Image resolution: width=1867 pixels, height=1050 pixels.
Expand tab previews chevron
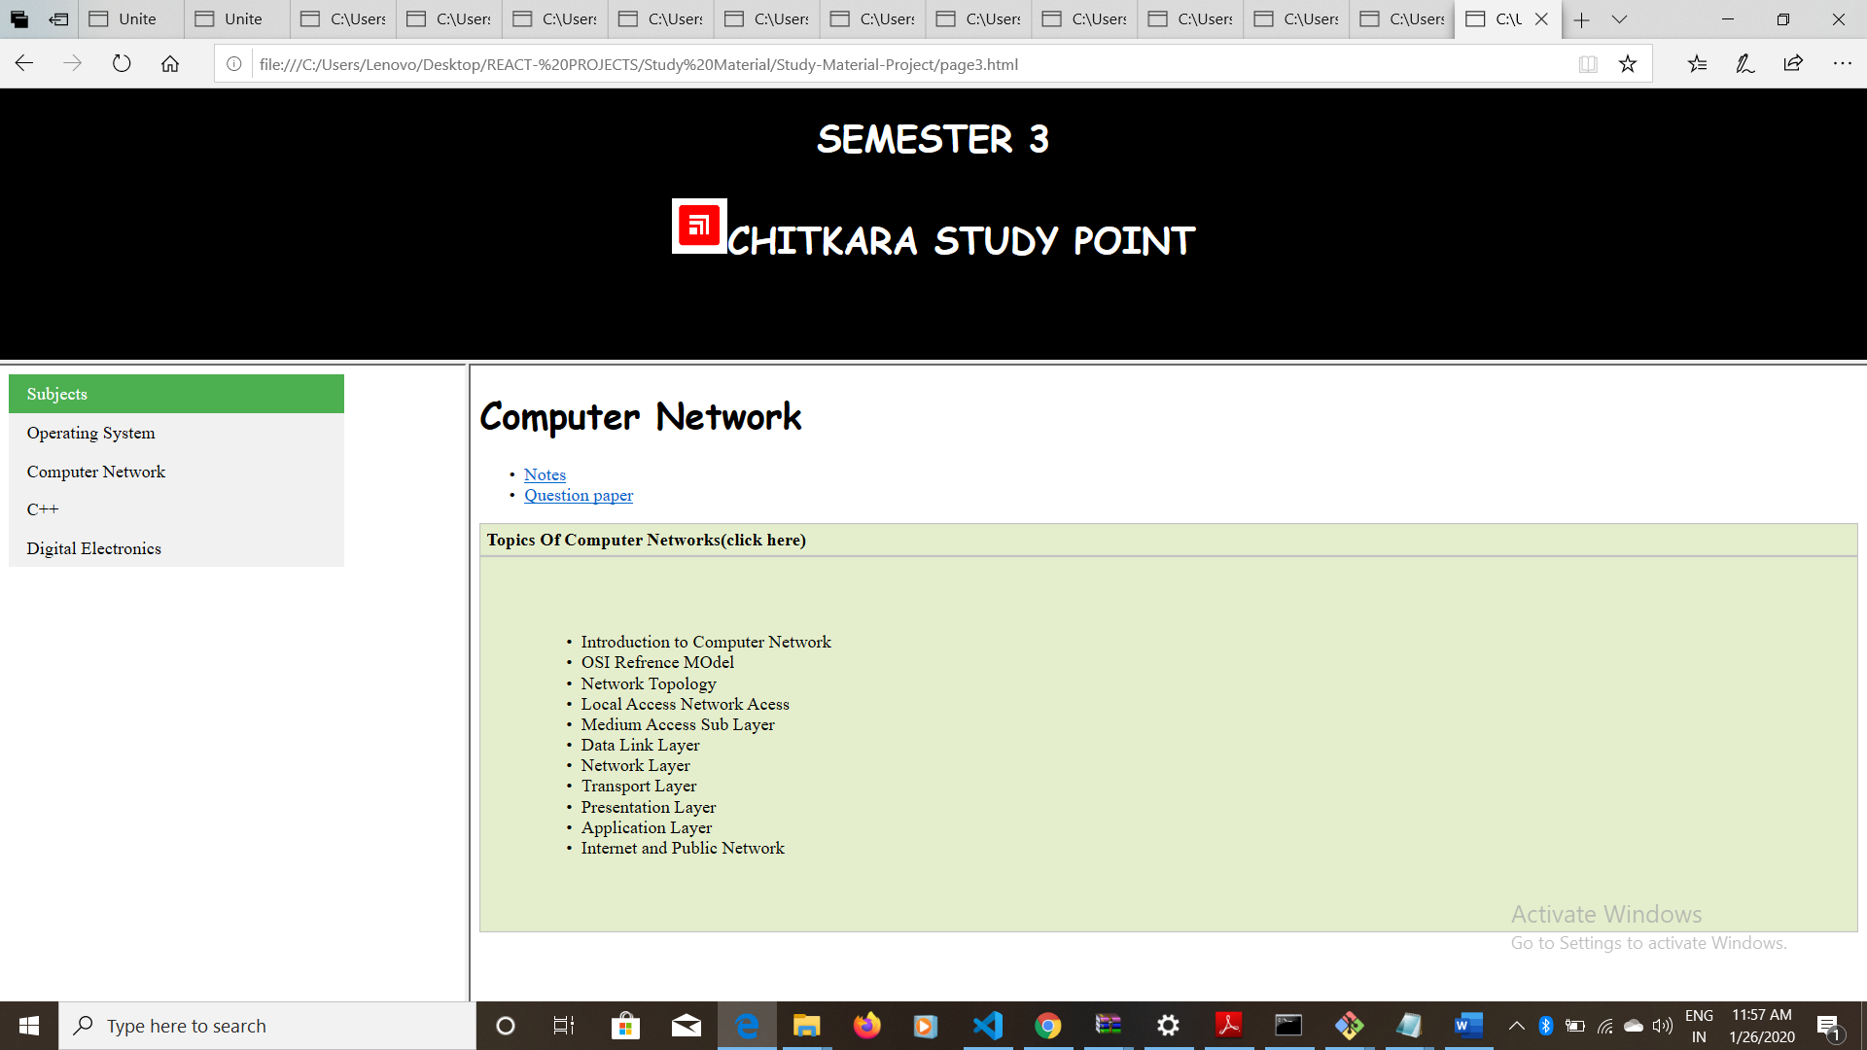pos(1619,19)
